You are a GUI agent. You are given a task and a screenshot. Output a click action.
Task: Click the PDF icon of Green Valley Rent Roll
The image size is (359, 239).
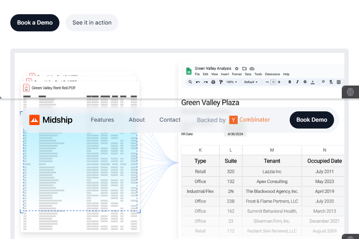(x=26, y=88)
